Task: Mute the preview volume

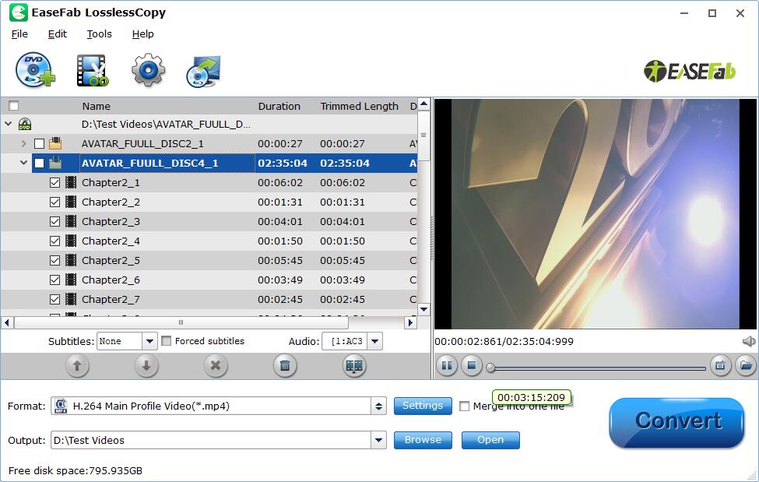Action: click(749, 342)
